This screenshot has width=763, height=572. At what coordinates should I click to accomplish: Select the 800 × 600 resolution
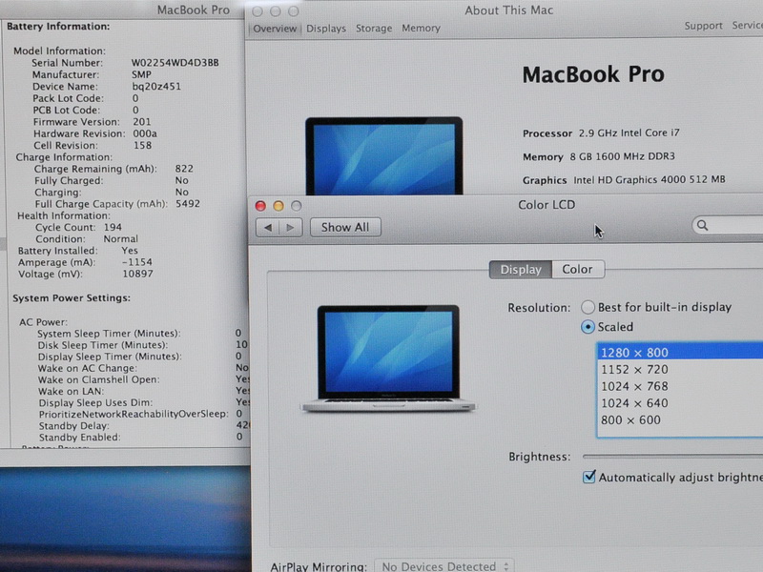pos(680,419)
